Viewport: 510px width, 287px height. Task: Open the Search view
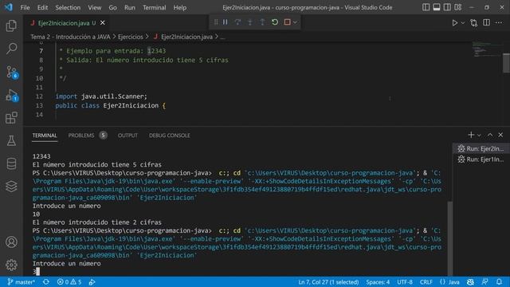click(11, 49)
